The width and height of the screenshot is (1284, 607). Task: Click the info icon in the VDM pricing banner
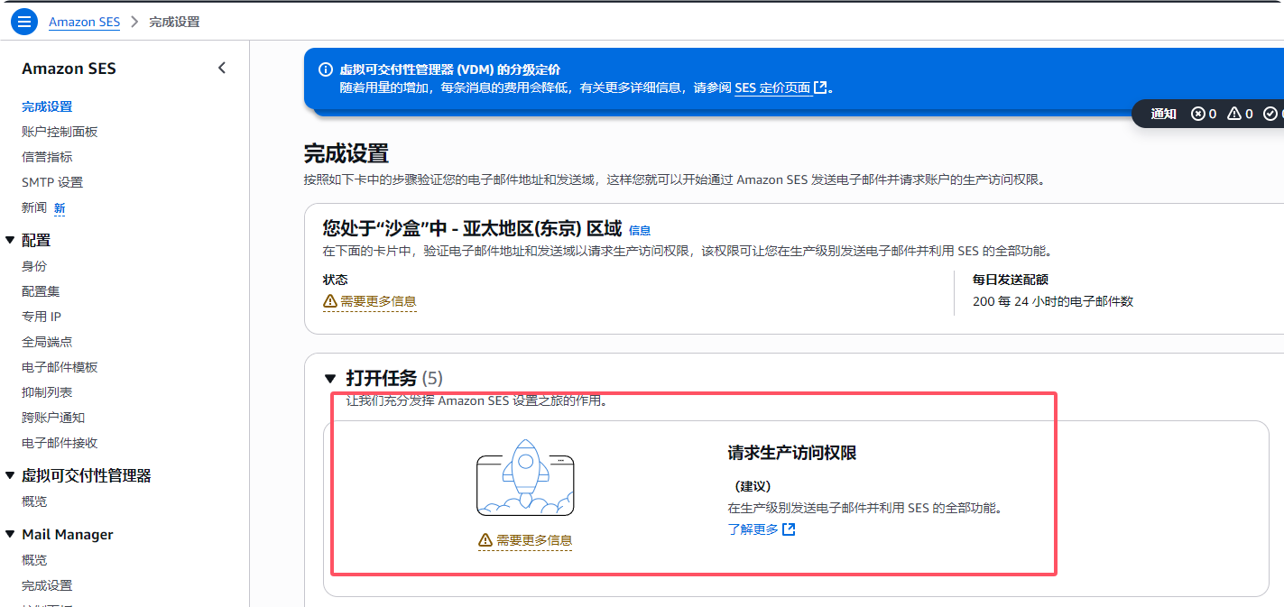point(326,70)
